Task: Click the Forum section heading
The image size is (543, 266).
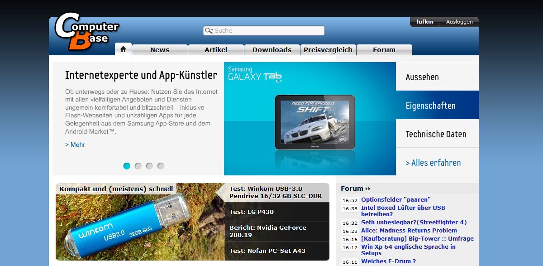Action: pyautogui.click(x=352, y=189)
